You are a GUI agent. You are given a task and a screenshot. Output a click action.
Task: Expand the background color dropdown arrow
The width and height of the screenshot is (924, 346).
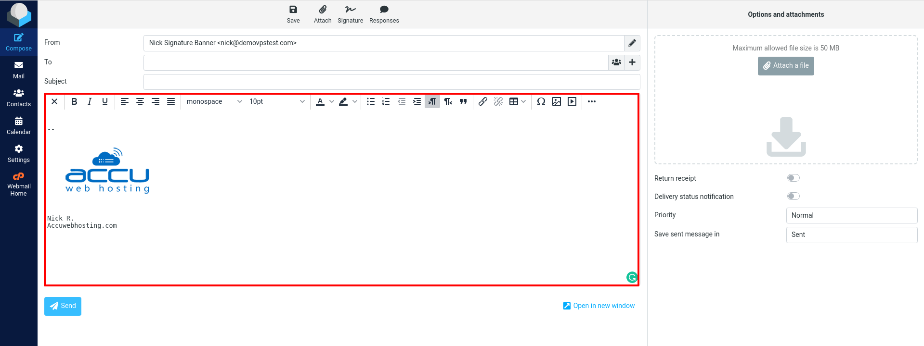tap(355, 101)
